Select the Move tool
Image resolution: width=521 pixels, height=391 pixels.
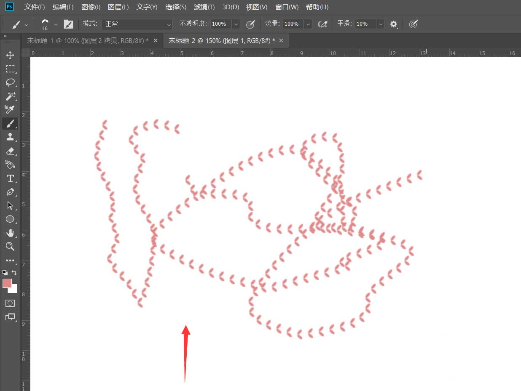click(x=10, y=55)
